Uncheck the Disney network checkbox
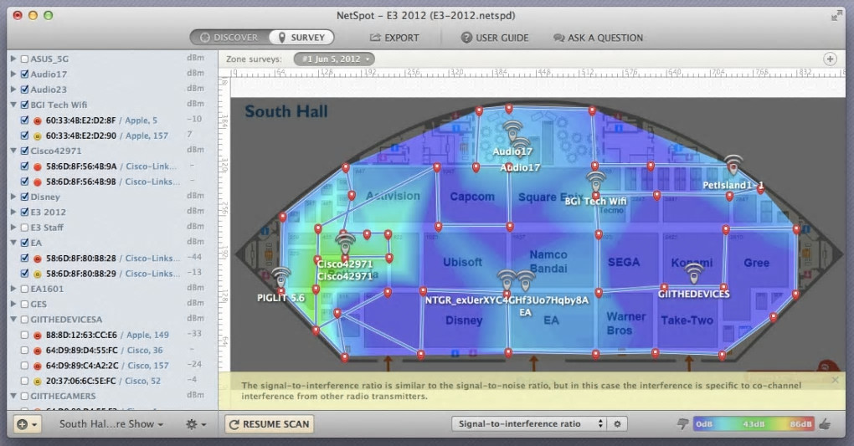Viewport: 854px width, 446px height. pos(24,197)
